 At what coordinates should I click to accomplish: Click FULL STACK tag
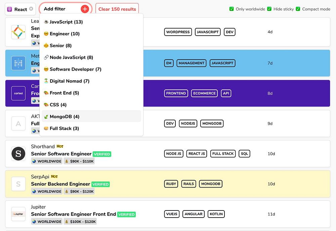[x=223, y=154]
